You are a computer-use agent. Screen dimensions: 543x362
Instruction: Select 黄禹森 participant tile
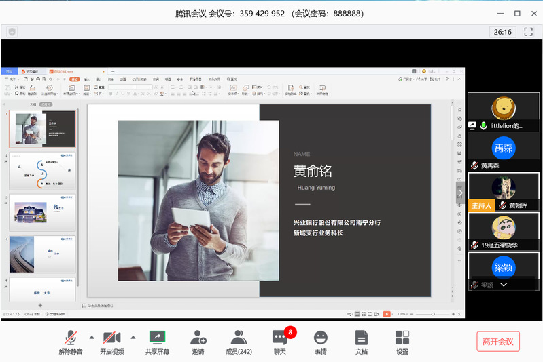(x=504, y=152)
